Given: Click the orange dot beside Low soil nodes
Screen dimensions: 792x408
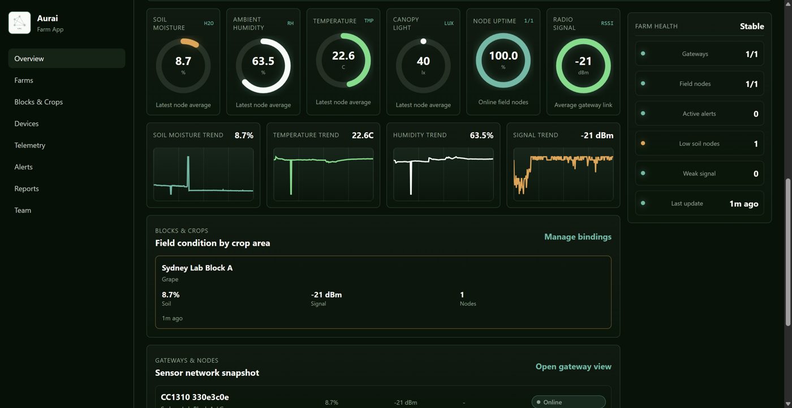Looking at the screenshot, I should [x=643, y=143].
